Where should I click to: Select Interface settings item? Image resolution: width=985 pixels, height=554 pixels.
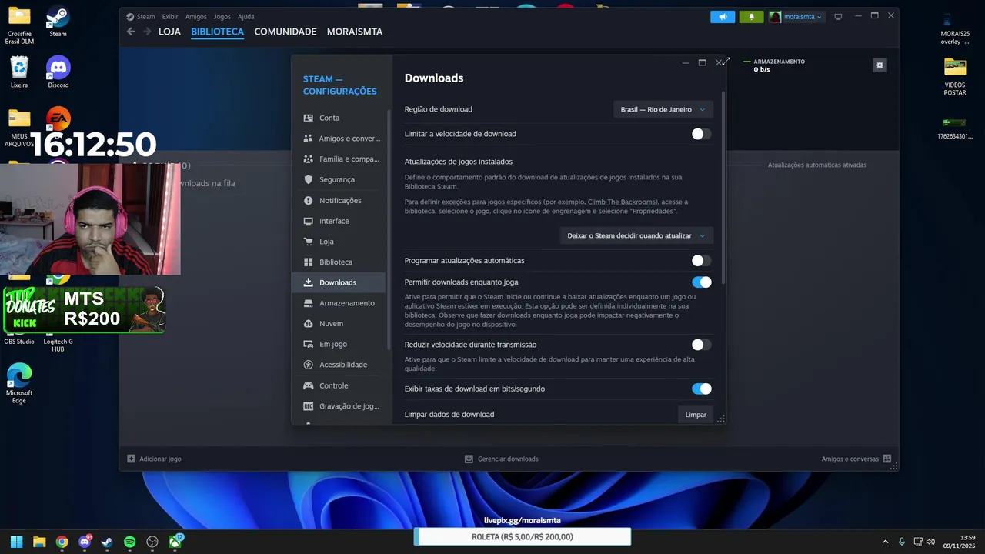click(339, 221)
